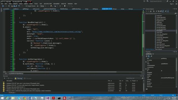The height and width of the screenshot is (100, 178).
Task: Click the Windows Start button
Action: tap(2, 98)
